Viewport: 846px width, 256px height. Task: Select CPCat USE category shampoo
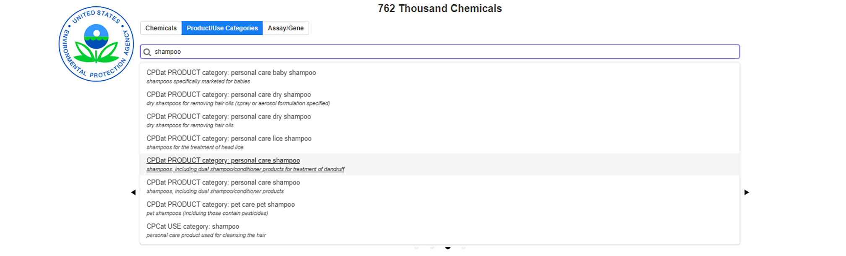(x=440, y=230)
